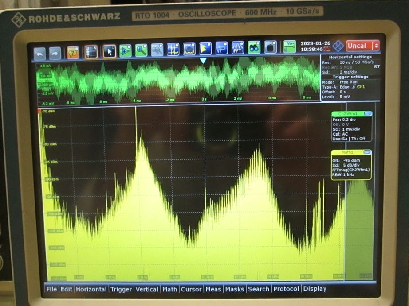Click the trigger position triangle marker
Viewport: 409px width, 306px height.
pos(203,61)
